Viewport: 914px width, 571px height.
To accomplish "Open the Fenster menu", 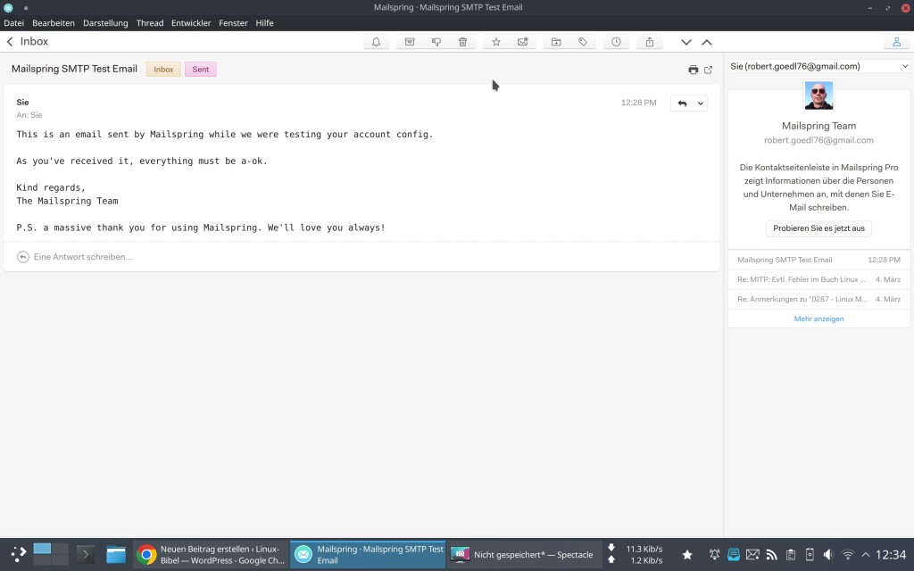I will [x=233, y=23].
